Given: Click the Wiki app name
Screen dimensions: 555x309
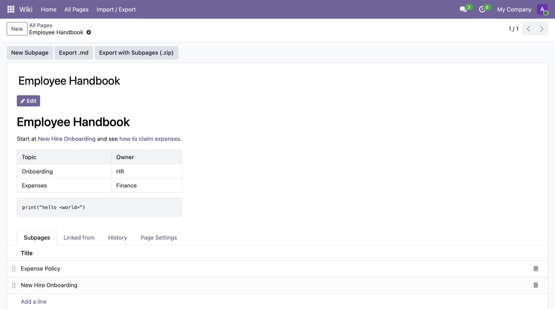Looking at the screenshot, I should pos(26,9).
